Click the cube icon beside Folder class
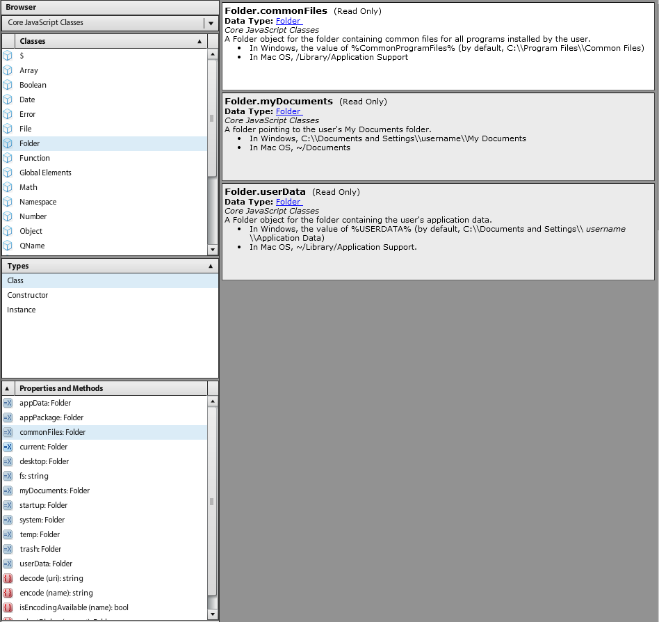659x622 pixels. [8, 143]
